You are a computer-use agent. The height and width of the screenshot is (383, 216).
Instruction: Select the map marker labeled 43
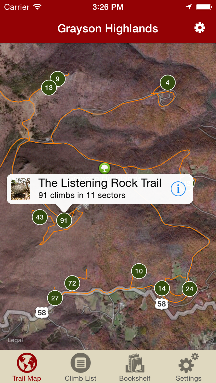pos(40,217)
